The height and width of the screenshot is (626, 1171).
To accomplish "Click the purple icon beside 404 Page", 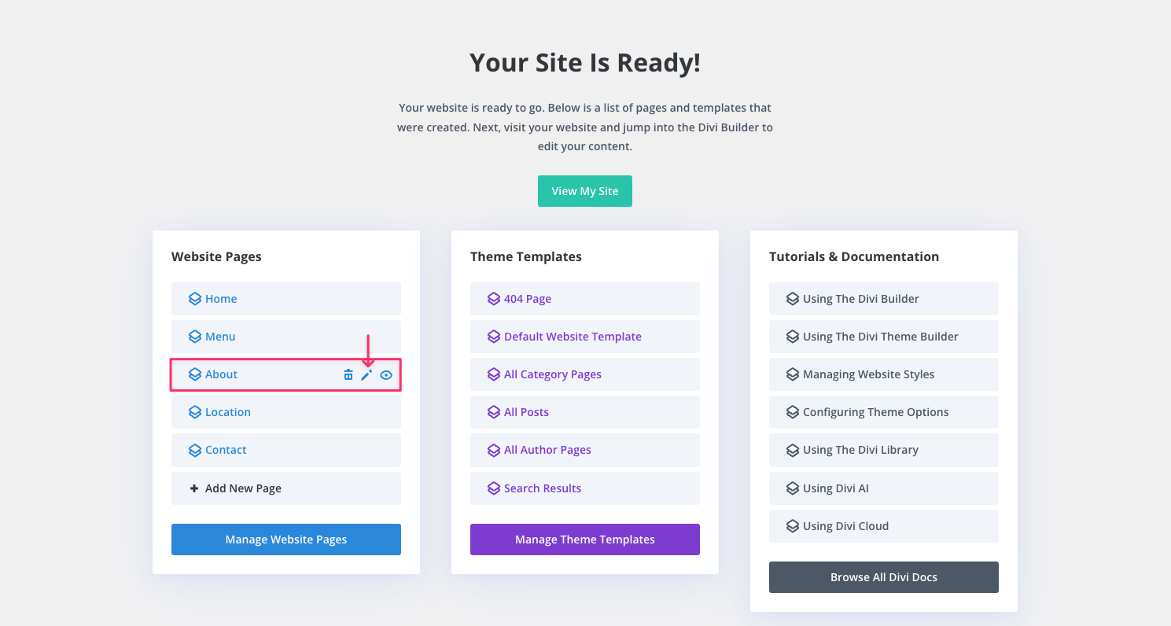I will click(x=493, y=299).
